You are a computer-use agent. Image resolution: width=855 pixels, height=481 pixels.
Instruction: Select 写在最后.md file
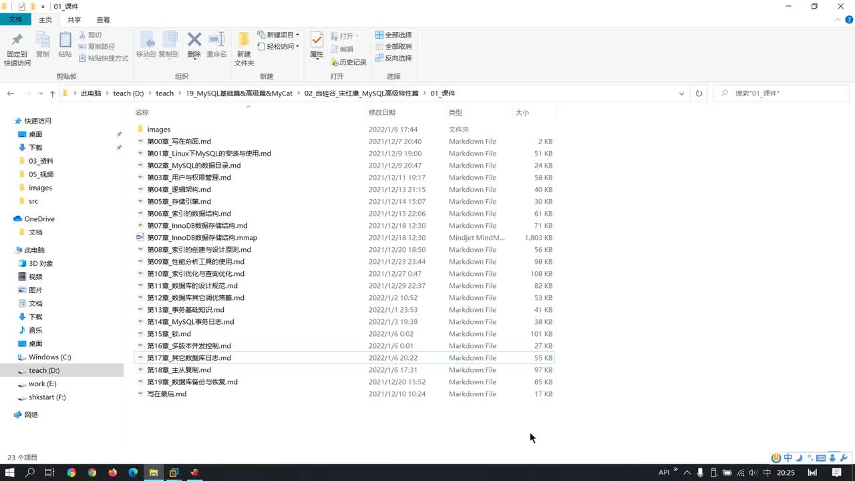(166, 394)
